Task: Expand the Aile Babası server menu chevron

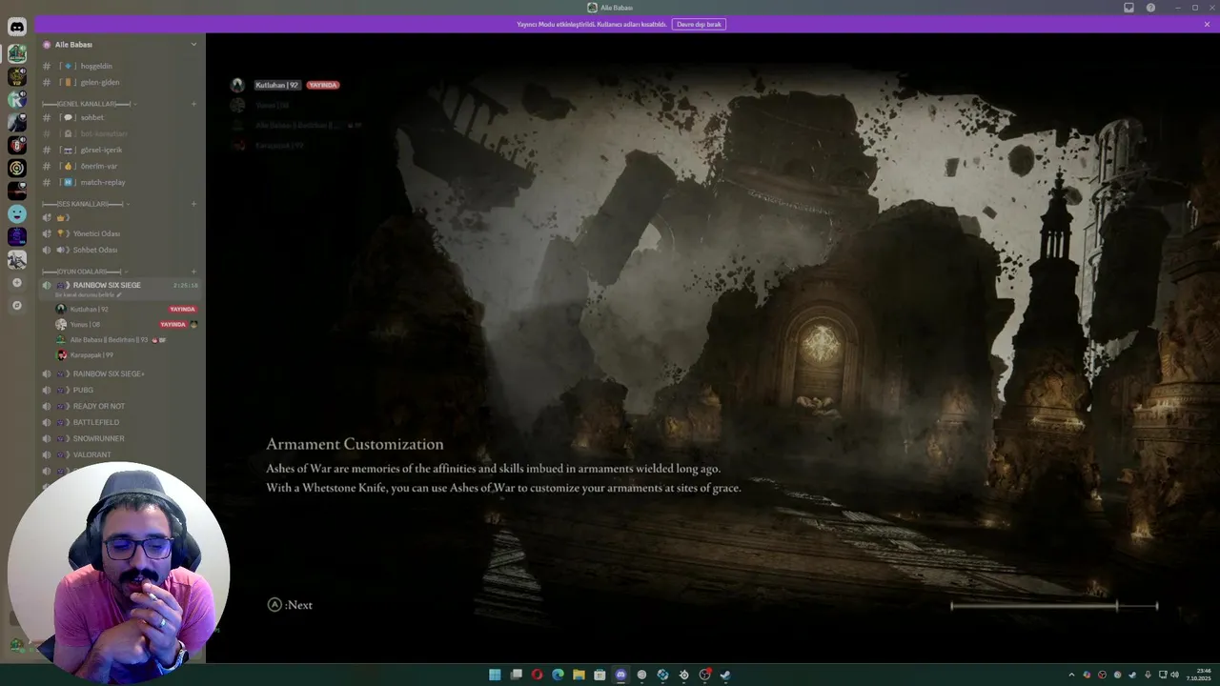Action: point(193,44)
